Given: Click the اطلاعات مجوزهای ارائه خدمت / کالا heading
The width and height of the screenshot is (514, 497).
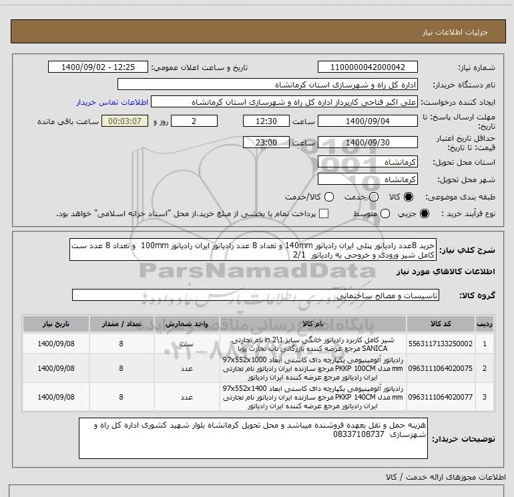Looking at the screenshot, I should tap(445, 477).
